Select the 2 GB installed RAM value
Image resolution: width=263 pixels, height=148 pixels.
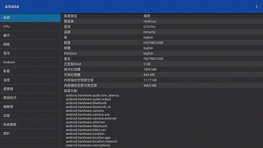pyautogui.click(x=147, y=64)
